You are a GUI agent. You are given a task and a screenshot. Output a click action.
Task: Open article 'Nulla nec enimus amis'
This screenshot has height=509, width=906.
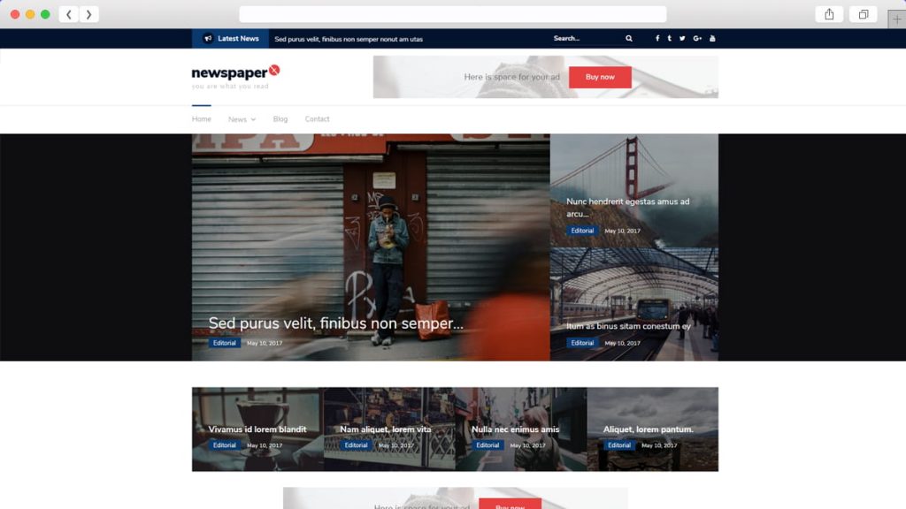[x=515, y=429]
